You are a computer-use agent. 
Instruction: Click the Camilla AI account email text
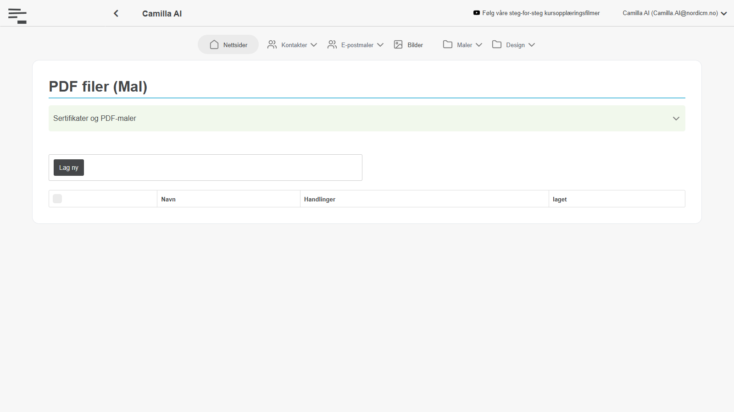click(x=670, y=13)
